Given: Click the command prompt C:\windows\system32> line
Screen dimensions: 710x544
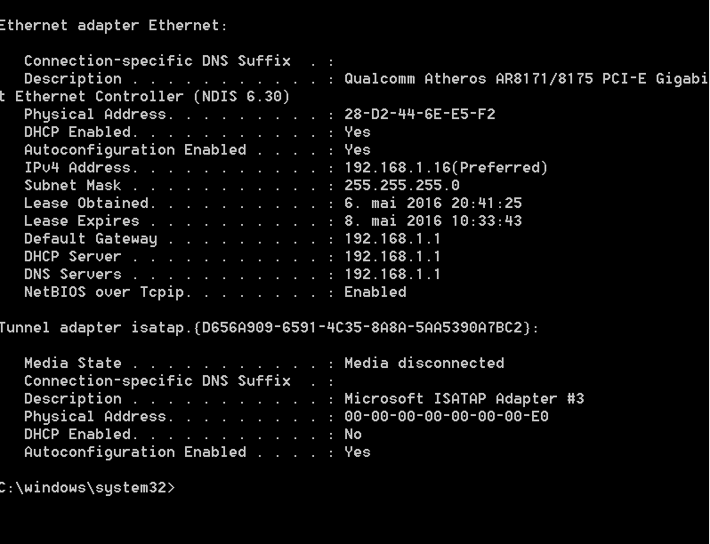Looking at the screenshot, I should [x=87, y=487].
